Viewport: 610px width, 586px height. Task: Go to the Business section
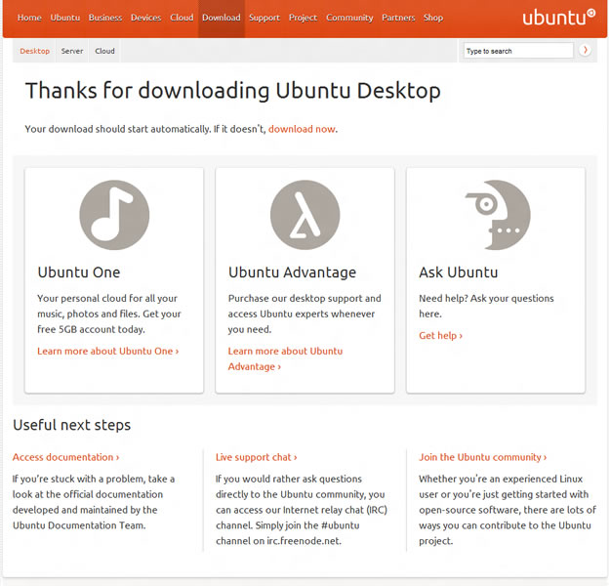tap(105, 18)
